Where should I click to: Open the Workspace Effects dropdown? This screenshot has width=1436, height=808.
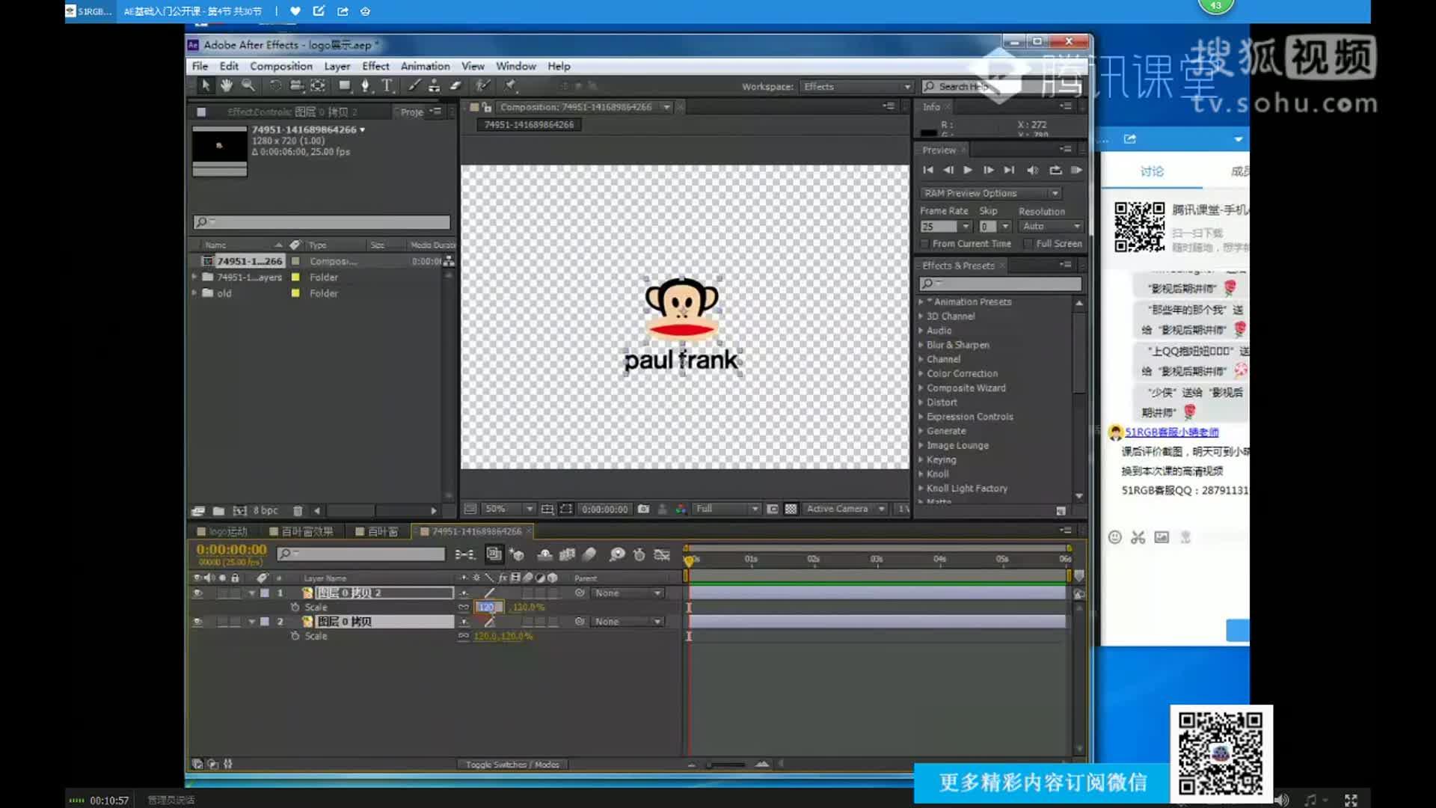click(x=856, y=87)
